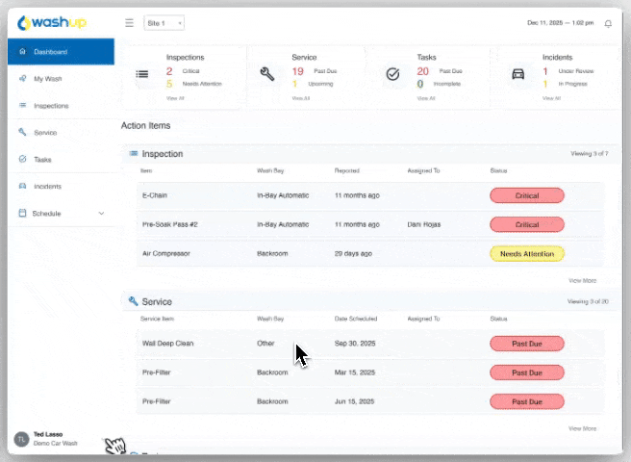
Task: Click the Tasks summary card check icon
Action: point(392,74)
